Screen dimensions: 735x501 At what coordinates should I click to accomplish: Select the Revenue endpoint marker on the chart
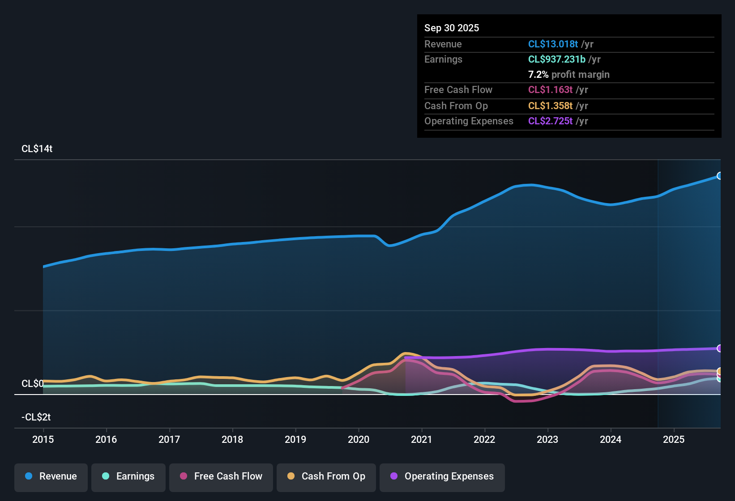[x=720, y=176]
